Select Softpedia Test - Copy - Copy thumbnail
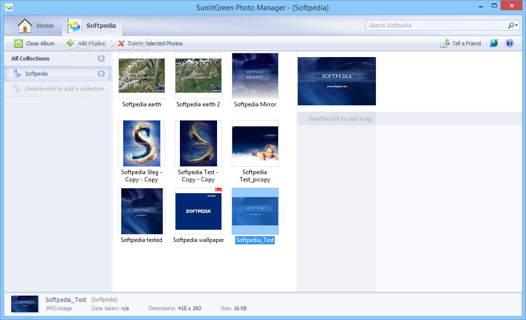This screenshot has width=526, height=320. coord(198,143)
